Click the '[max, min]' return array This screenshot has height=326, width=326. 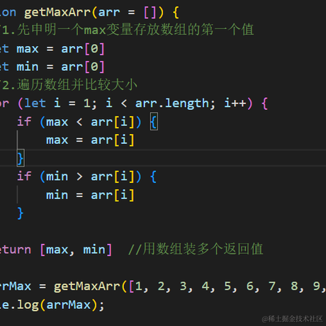coord(76,249)
